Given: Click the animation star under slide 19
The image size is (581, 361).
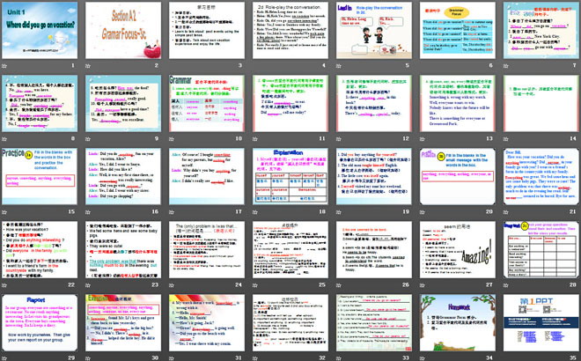Looking at the screenshot, I should 339,212.
